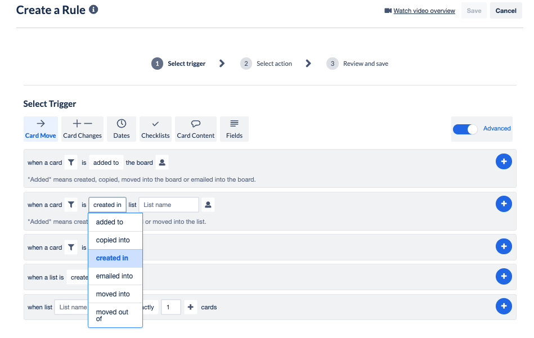Toggle the Advanced switch off
The height and width of the screenshot is (338, 534).
click(465, 129)
